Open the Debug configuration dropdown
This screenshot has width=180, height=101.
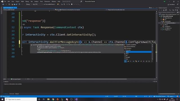pyautogui.click(x=28, y=4)
